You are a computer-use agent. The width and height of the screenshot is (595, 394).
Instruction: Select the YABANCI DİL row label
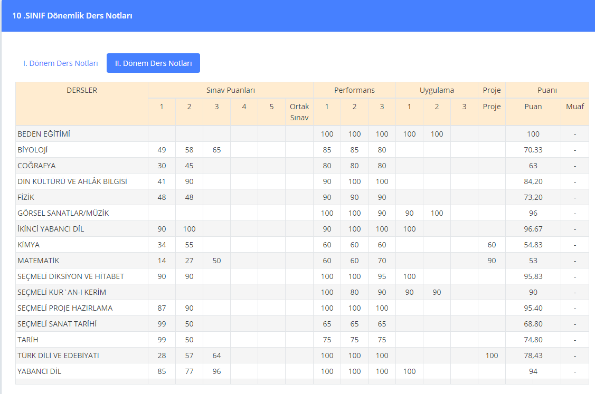(39, 372)
